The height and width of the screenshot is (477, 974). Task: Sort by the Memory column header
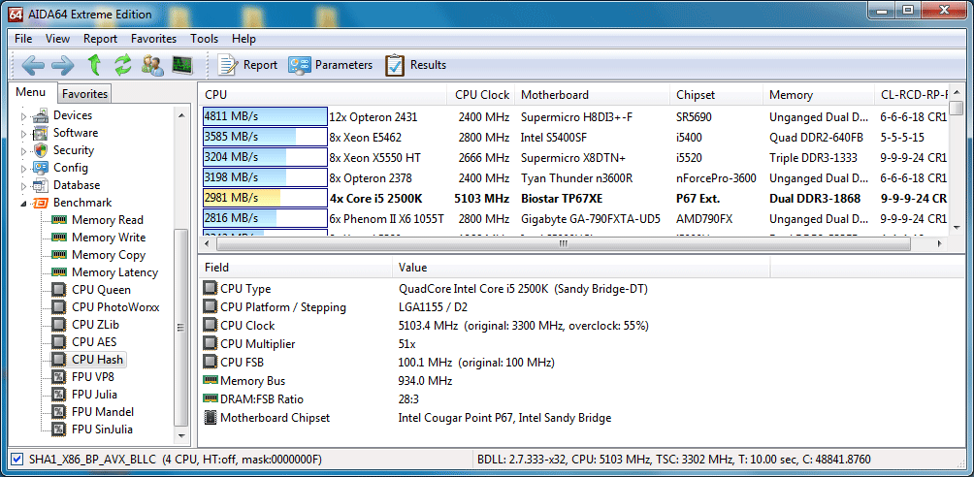(819, 95)
